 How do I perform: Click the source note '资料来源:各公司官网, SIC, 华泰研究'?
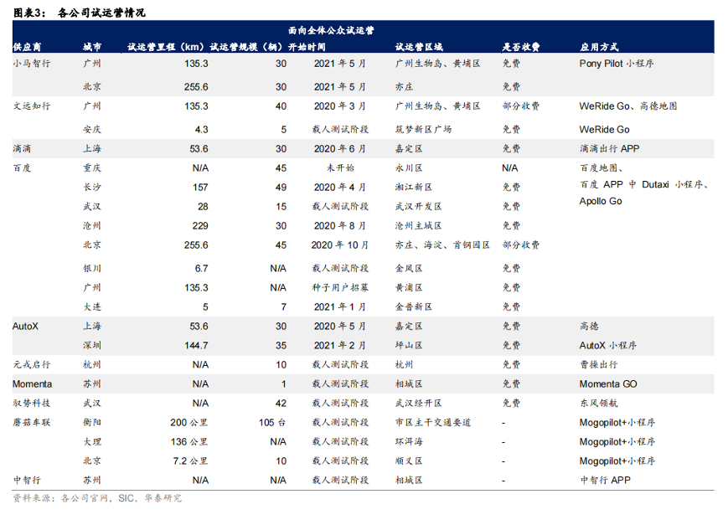(97, 499)
